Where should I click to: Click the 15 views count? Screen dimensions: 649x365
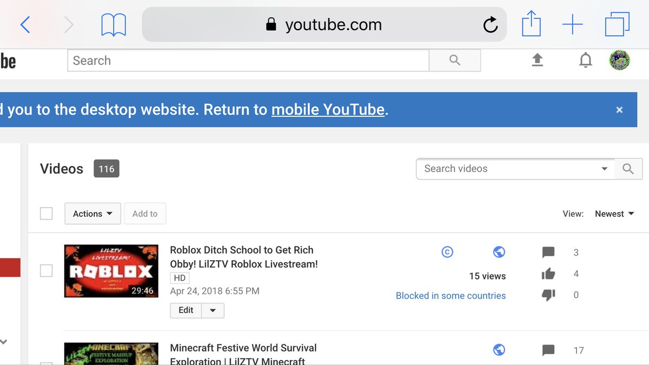pos(487,276)
